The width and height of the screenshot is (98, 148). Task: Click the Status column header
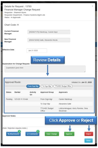coord(9,92)
